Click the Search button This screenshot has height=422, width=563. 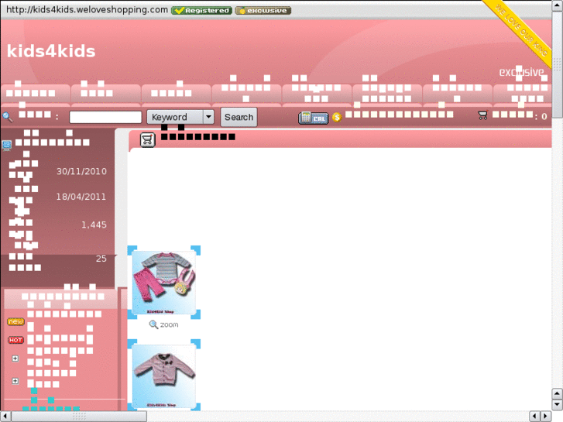coord(239,117)
